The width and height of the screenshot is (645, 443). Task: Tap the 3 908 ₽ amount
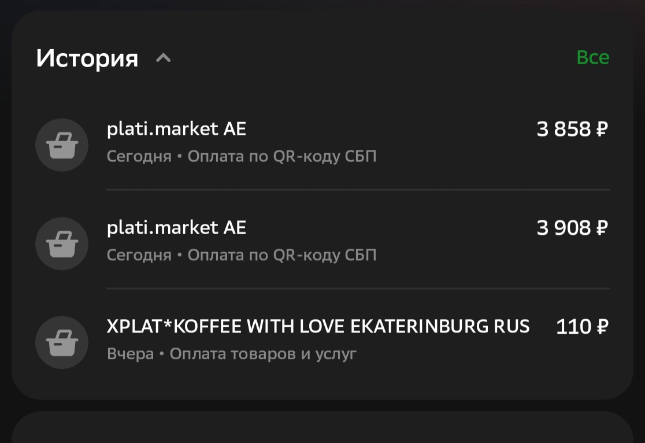click(x=572, y=228)
